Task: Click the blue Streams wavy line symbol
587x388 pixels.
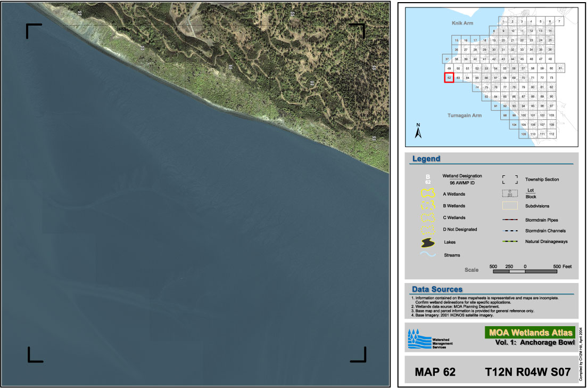Action: pos(427,255)
